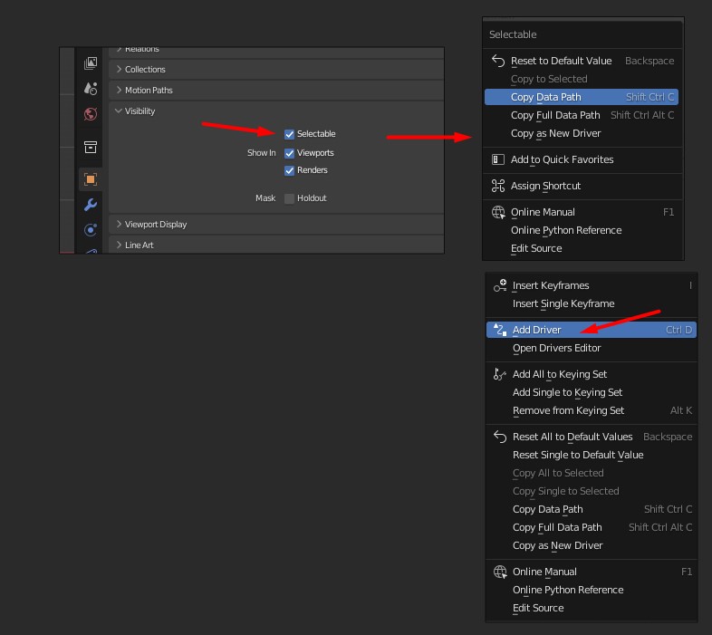Expand the Viewport Display panel
This screenshot has height=635, width=712.
coord(276,224)
